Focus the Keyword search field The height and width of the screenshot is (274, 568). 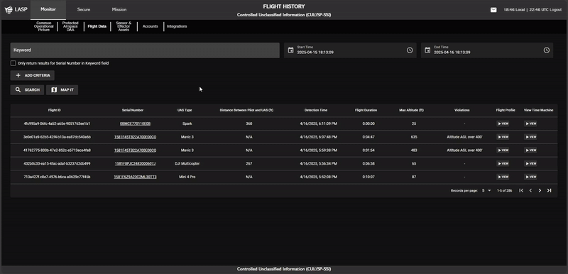[145, 50]
